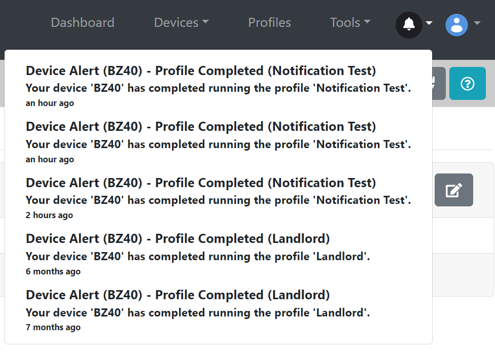Select the first 'an hour ago' timestamp
This screenshot has height=353, width=495.
(50, 103)
